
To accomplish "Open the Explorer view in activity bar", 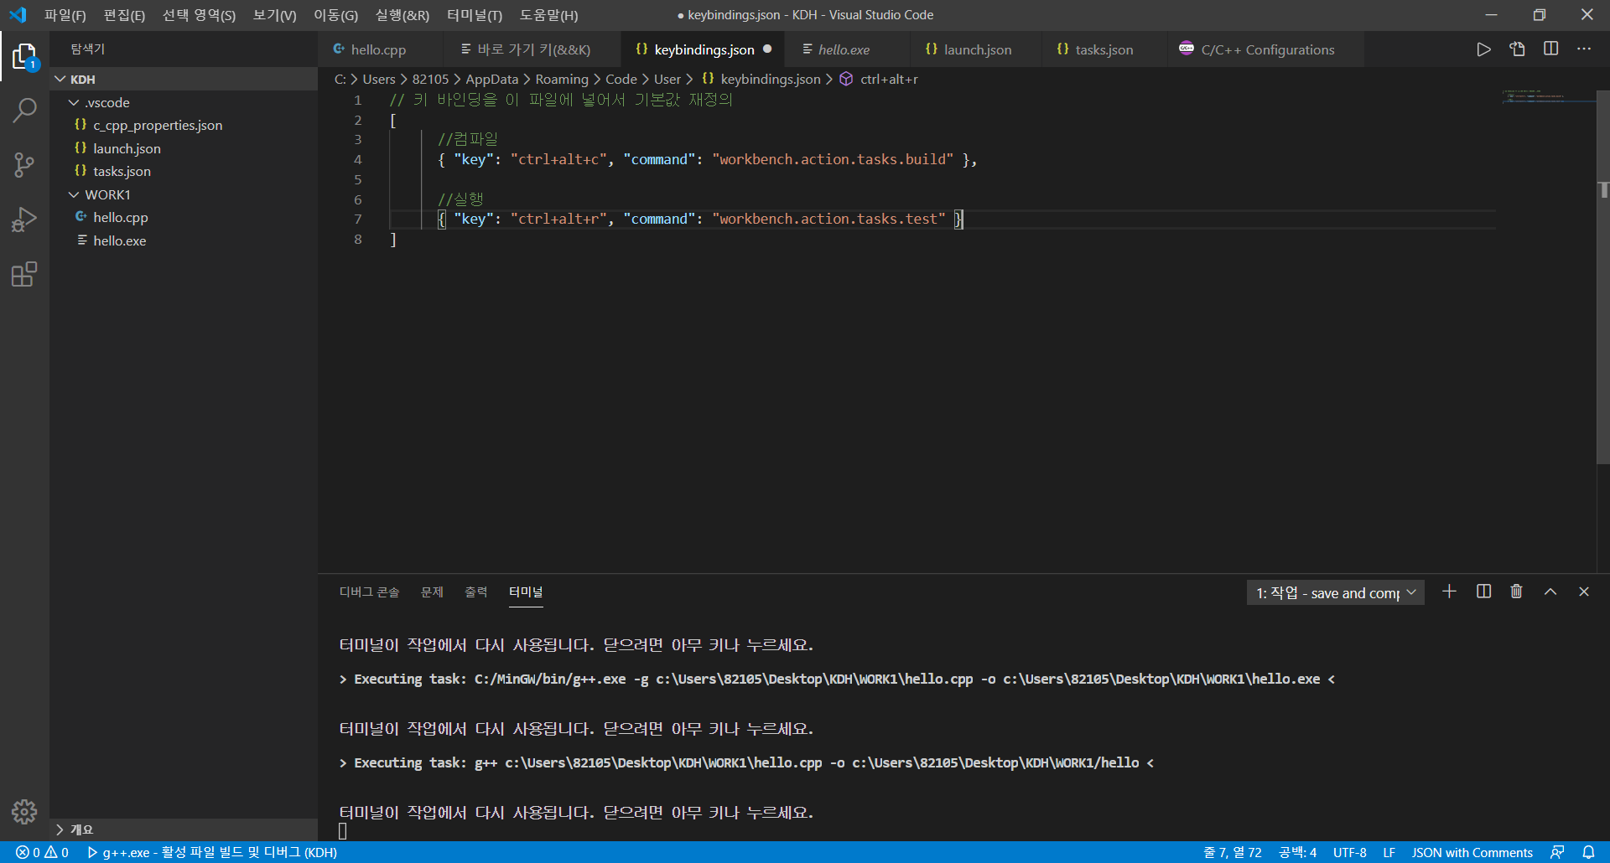I will (24, 57).
